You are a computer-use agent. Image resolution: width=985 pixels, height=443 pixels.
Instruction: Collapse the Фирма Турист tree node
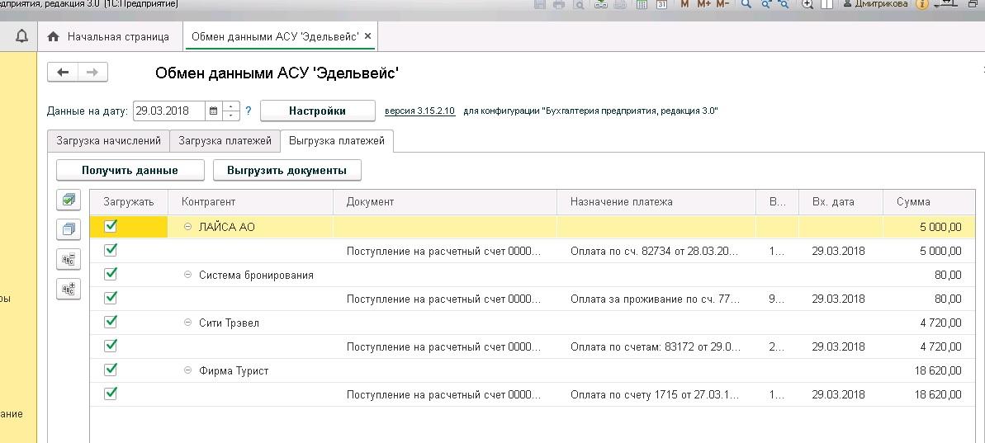(187, 371)
